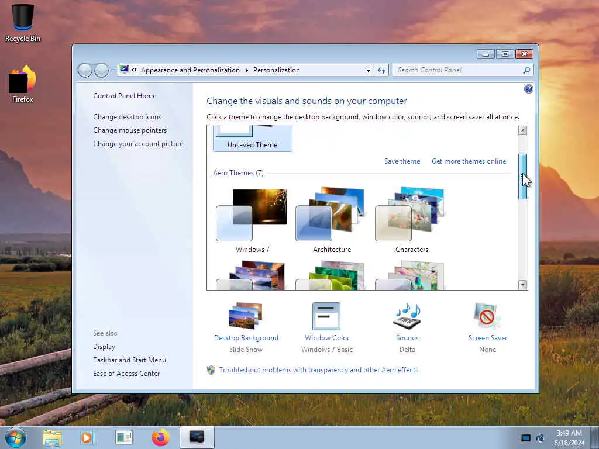This screenshot has width=599, height=449.
Task: Click the Personalization taskbar window button
Action: coord(197,437)
